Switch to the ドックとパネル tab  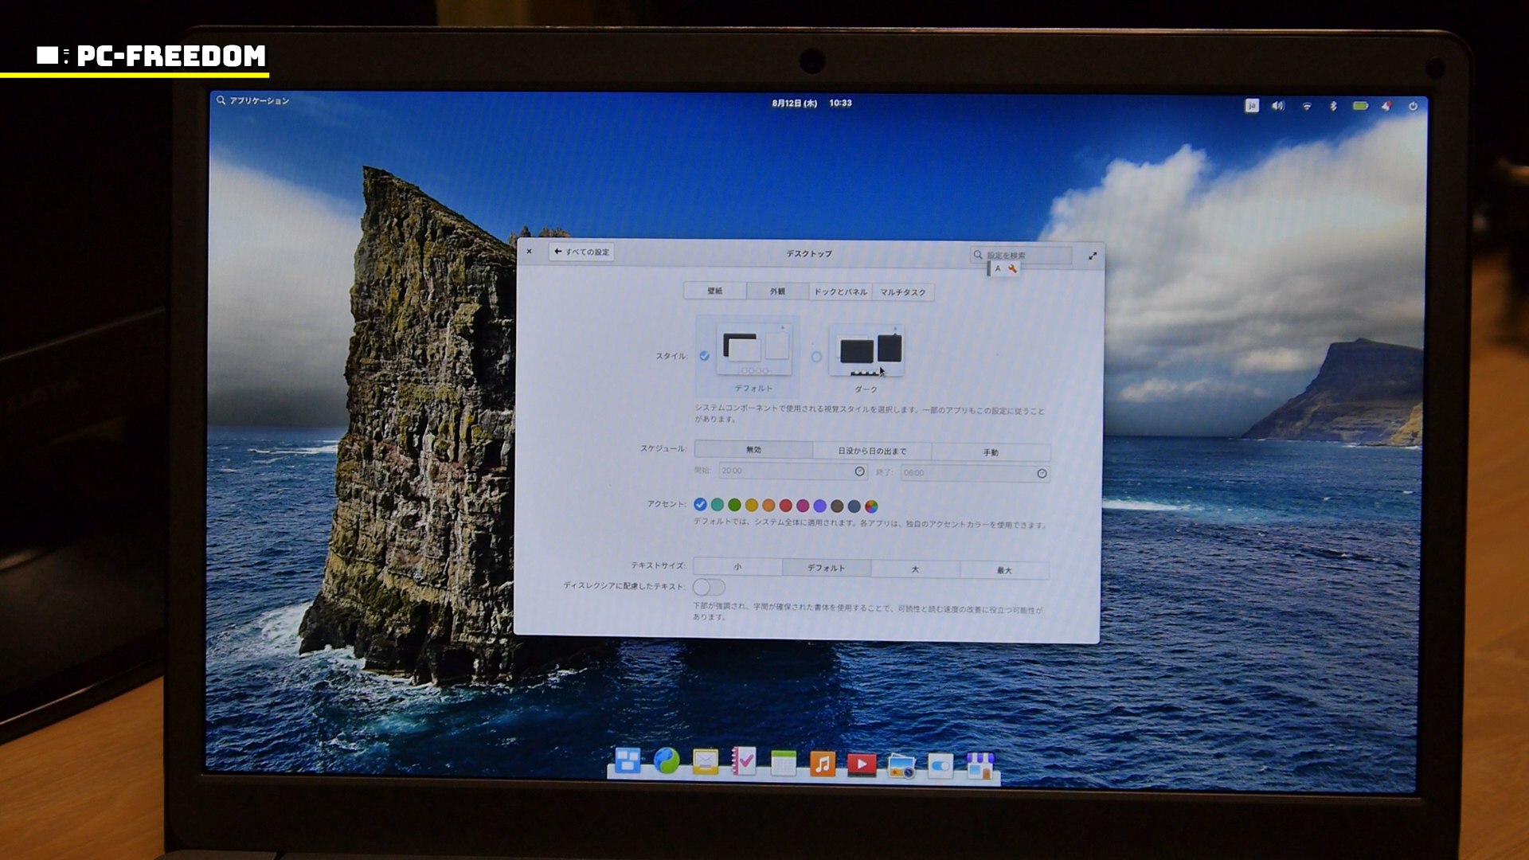[x=840, y=292]
